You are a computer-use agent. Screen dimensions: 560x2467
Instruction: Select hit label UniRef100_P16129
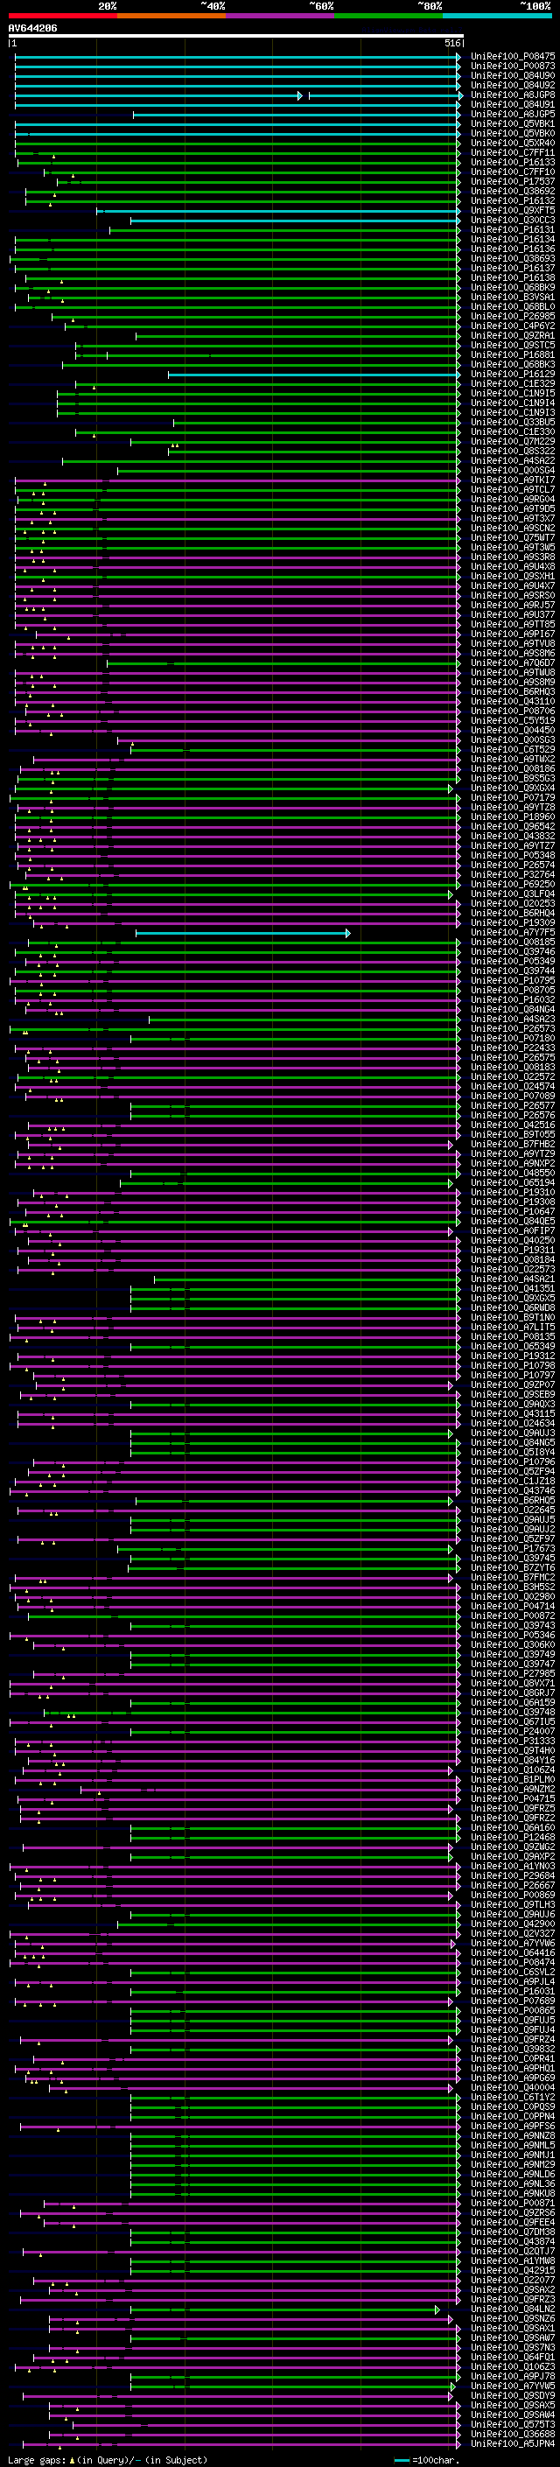click(x=512, y=375)
